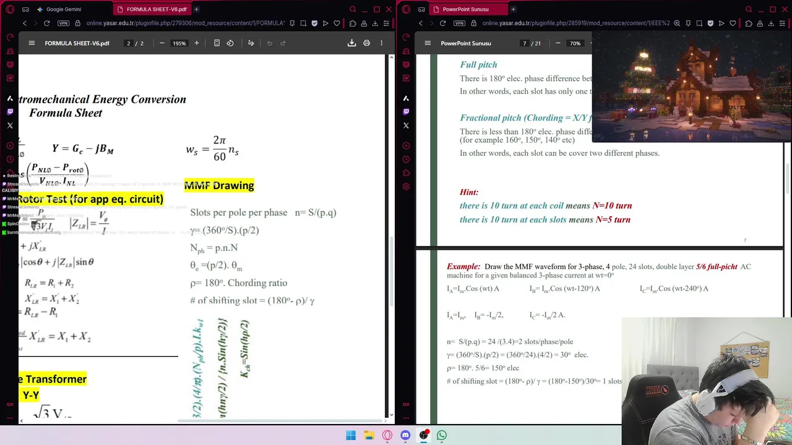The height and width of the screenshot is (445, 792).
Task: Open Easy Setup menu in left browser
Action: (385, 23)
